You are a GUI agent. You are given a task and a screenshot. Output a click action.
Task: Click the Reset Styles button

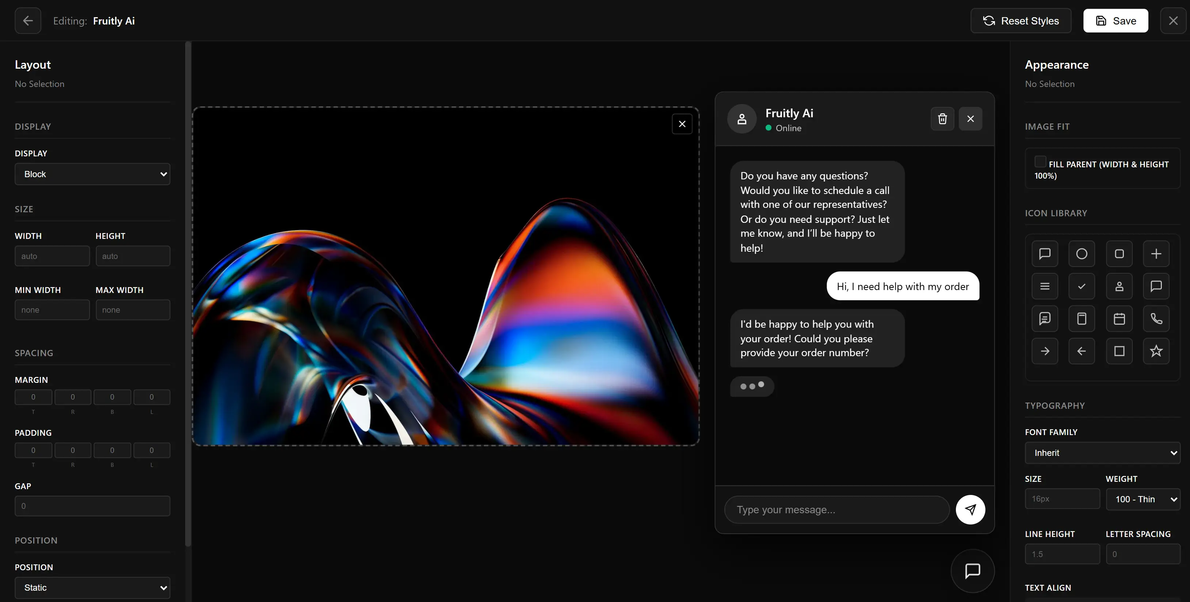(1021, 20)
